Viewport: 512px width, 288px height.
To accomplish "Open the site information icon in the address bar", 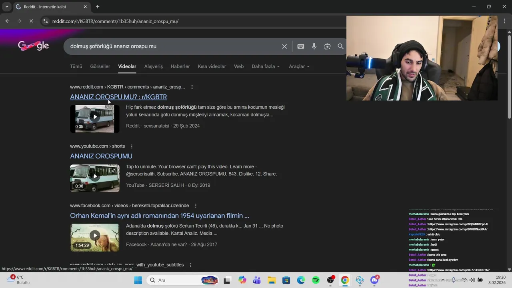I will pos(46,21).
